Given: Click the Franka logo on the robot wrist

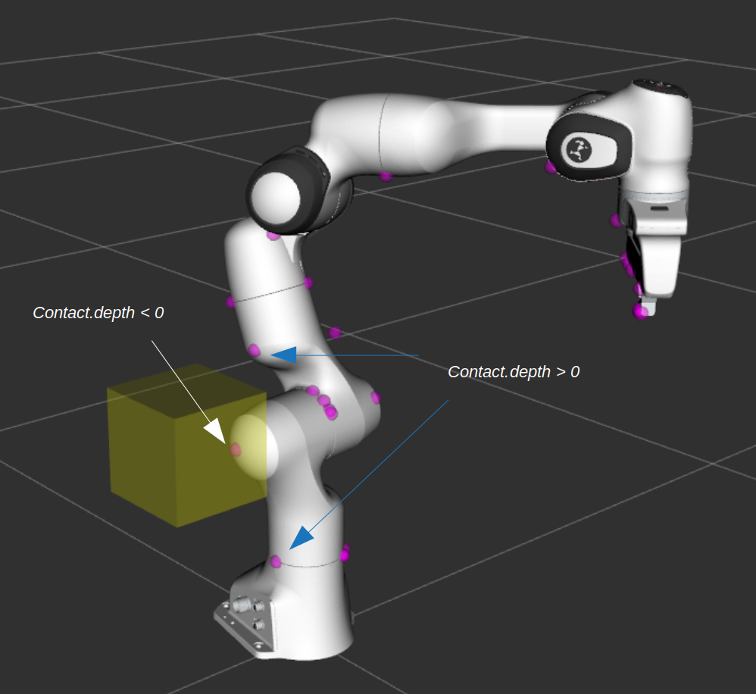Looking at the screenshot, I should [x=579, y=149].
